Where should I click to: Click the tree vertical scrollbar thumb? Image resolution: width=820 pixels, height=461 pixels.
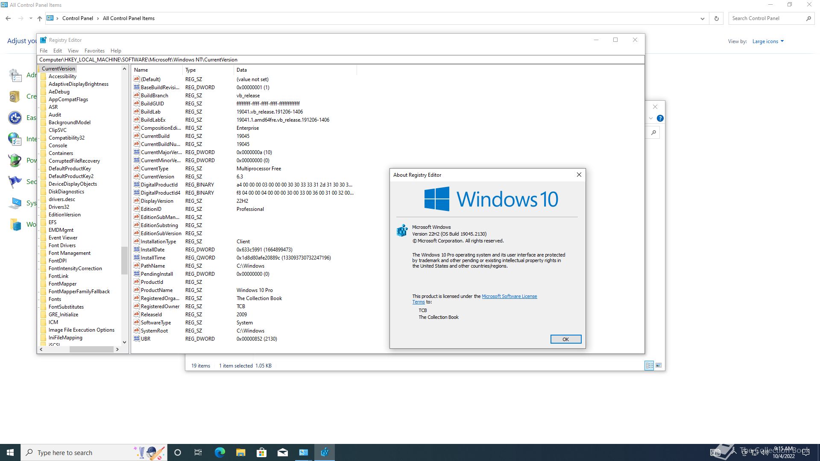coord(124,260)
